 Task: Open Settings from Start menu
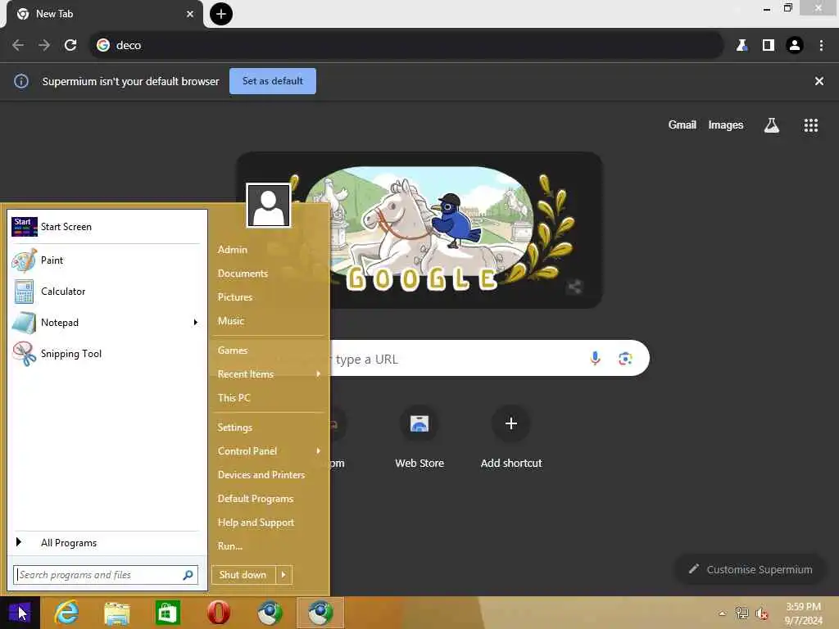click(234, 428)
